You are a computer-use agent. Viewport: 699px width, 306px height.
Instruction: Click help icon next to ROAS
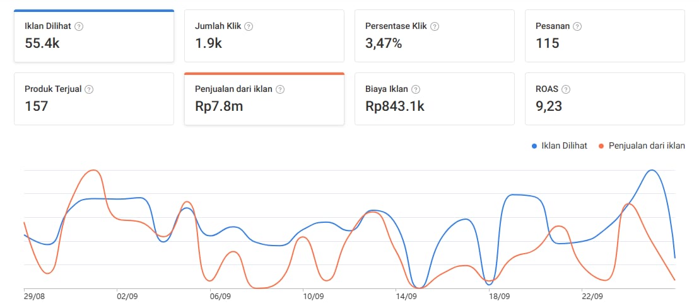pos(566,89)
